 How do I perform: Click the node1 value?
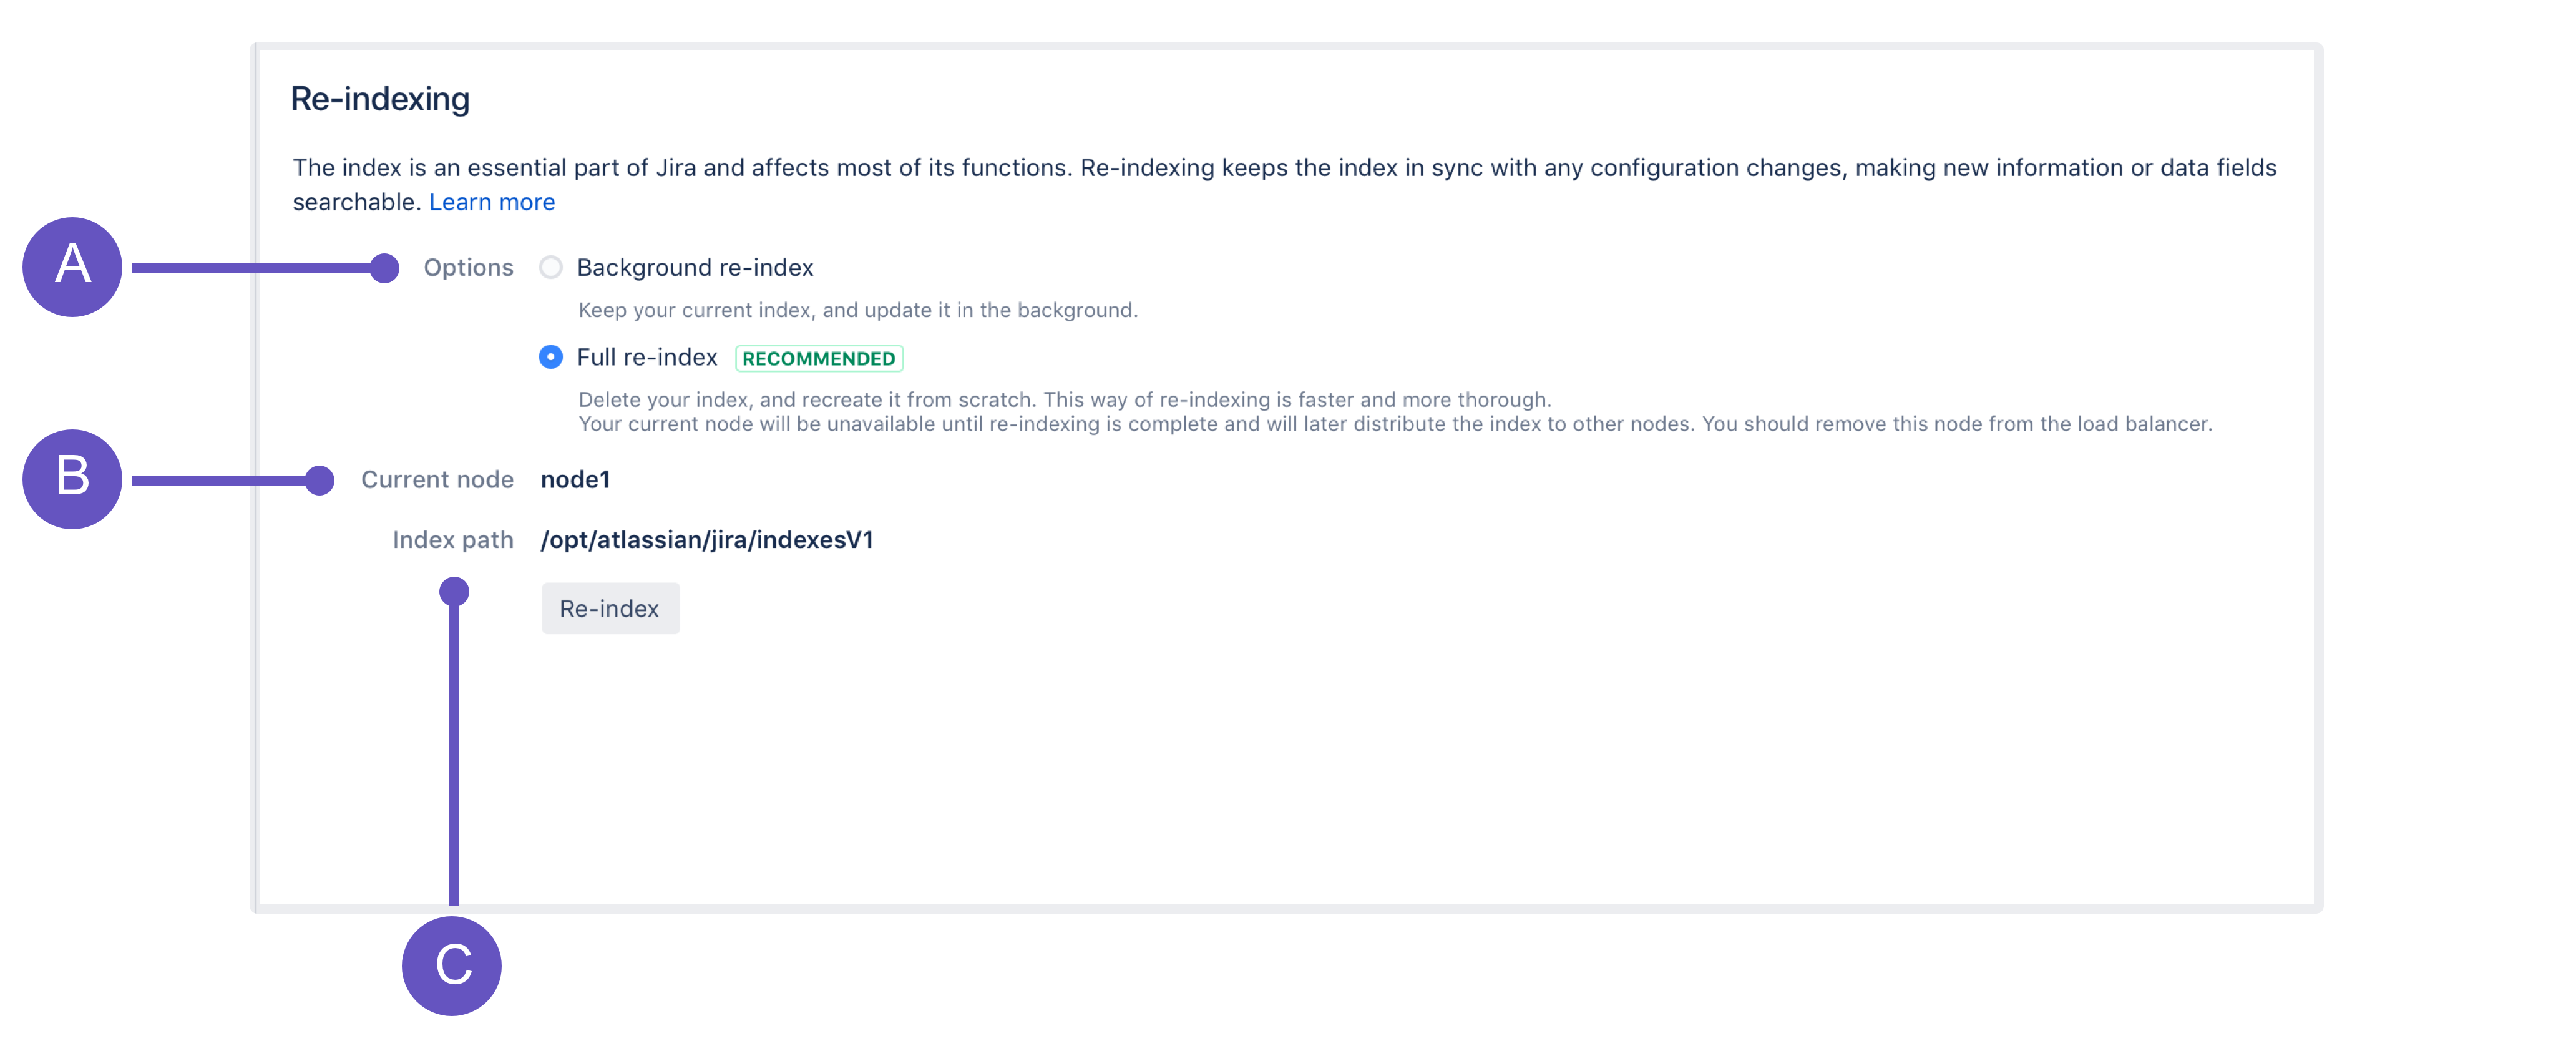575,479
